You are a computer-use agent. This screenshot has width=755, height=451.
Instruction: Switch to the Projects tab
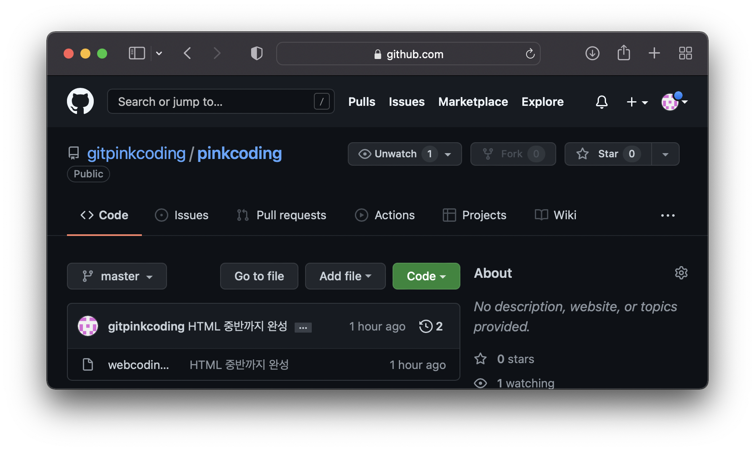[475, 215]
